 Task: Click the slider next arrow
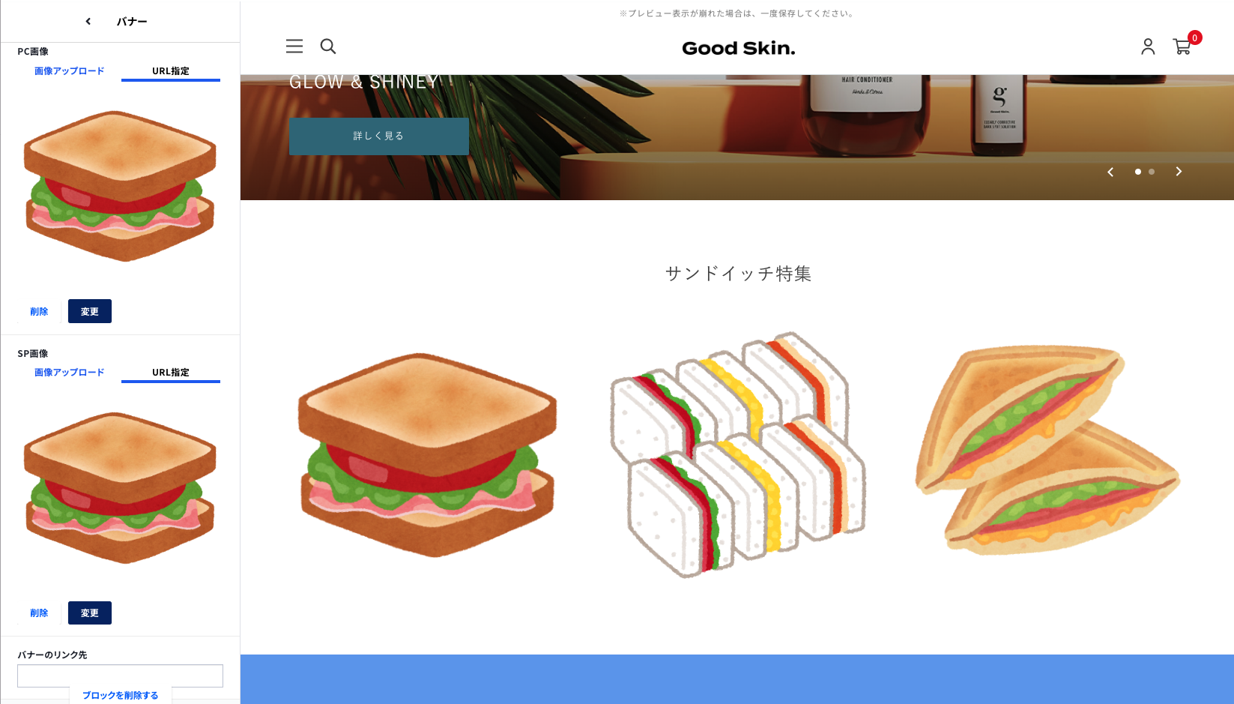pyautogui.click(x=1179, y=172)
